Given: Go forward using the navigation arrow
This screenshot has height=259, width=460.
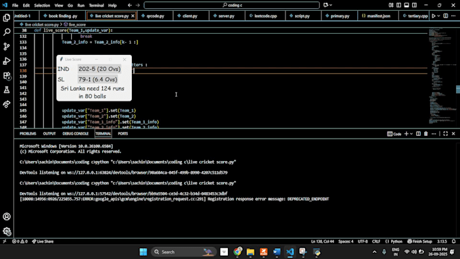Looking at the screenshot, I should 137,5.
